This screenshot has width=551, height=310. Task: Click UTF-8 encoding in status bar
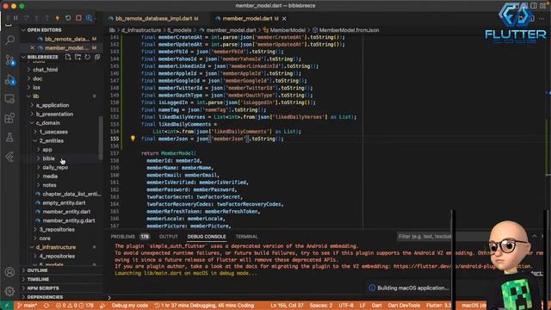346,306
